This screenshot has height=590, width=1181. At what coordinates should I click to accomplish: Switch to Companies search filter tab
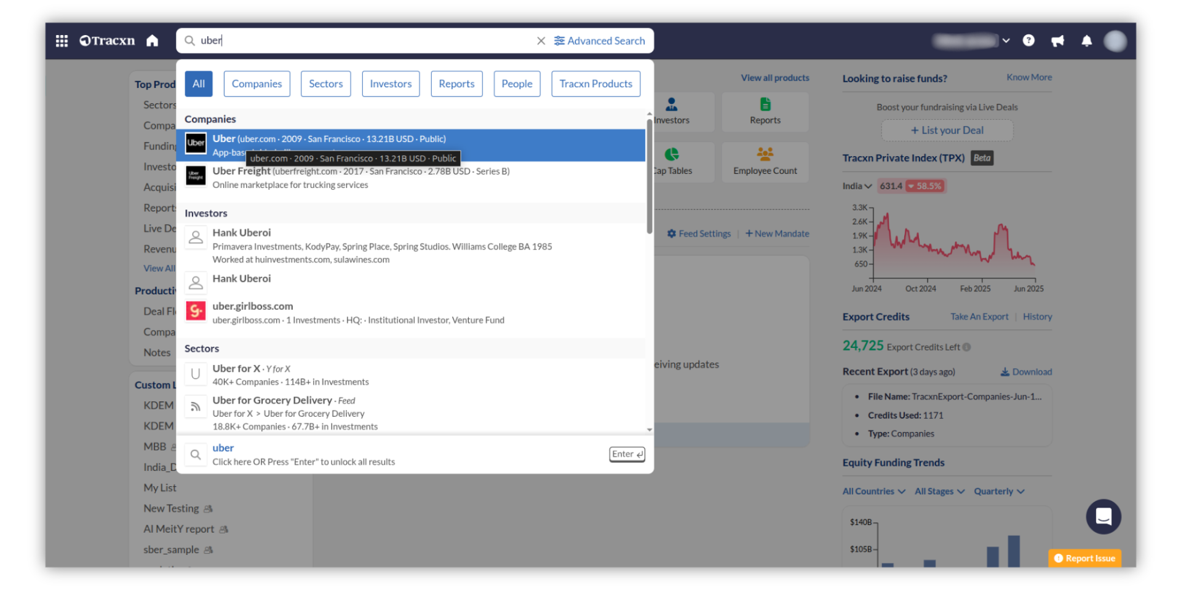pyautogui.click(x=256, y=84)
